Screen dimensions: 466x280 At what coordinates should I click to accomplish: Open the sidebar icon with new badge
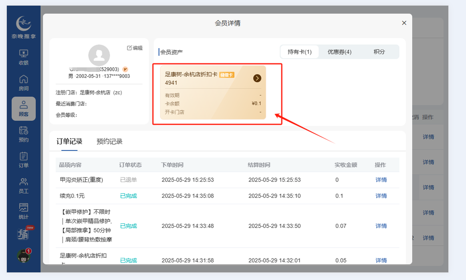24,234
